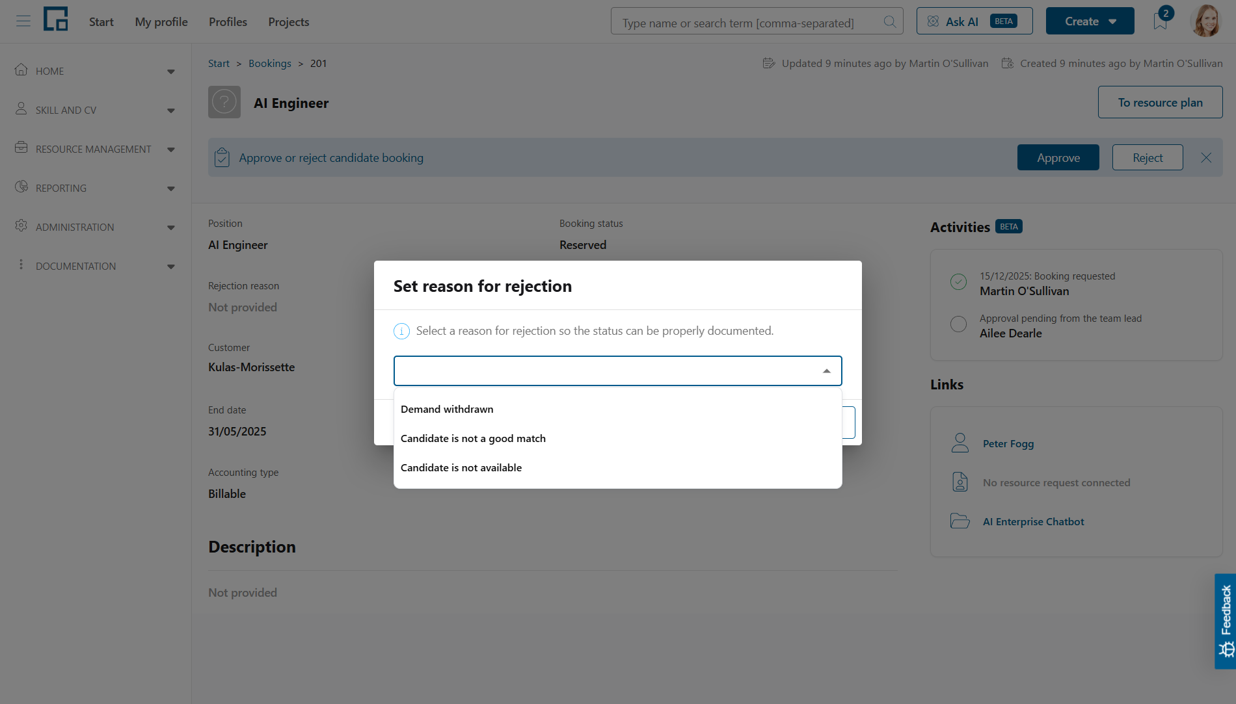Open the hamburger navigation menu
1236x704 pixels.
point(23,21)
